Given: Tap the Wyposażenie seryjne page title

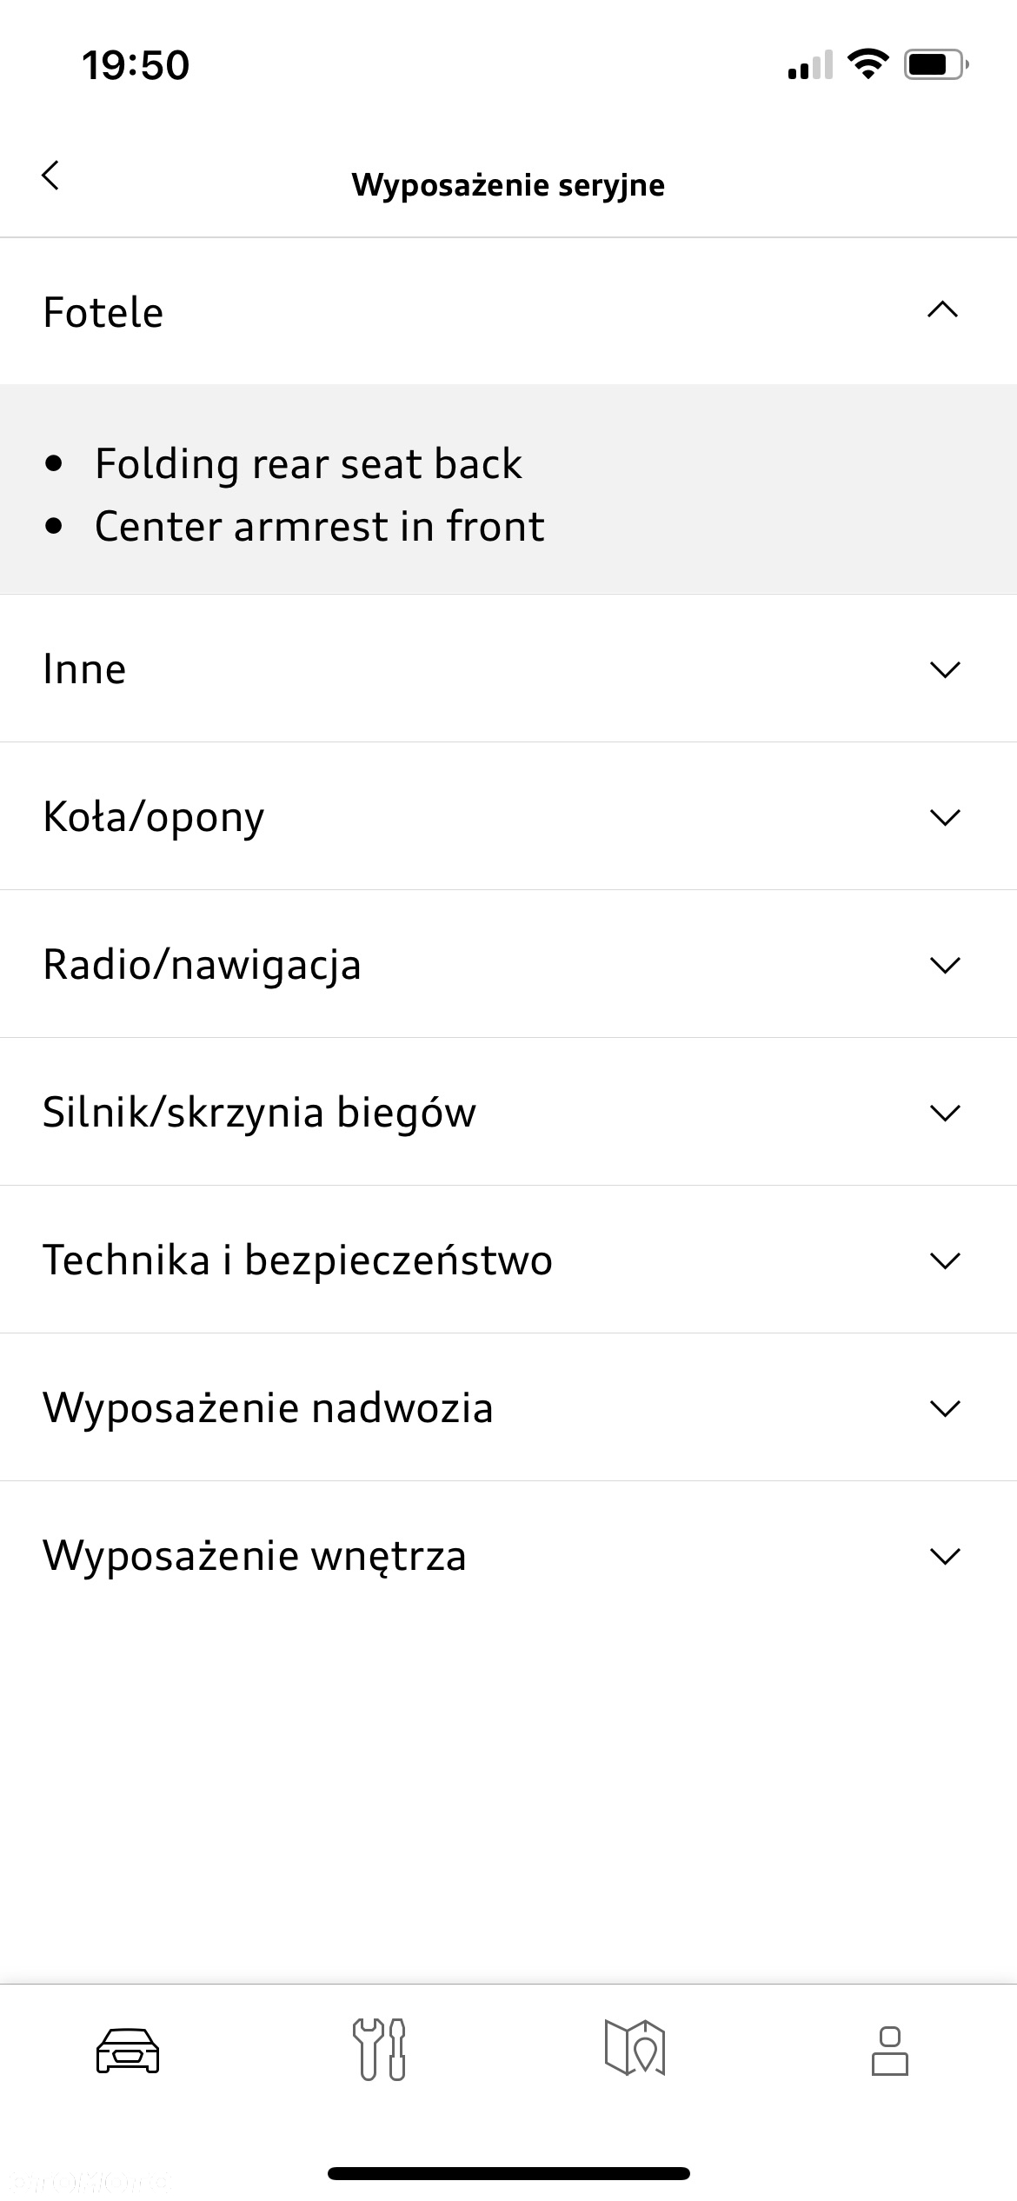Looking at the screenshot, I should point(508,185).
